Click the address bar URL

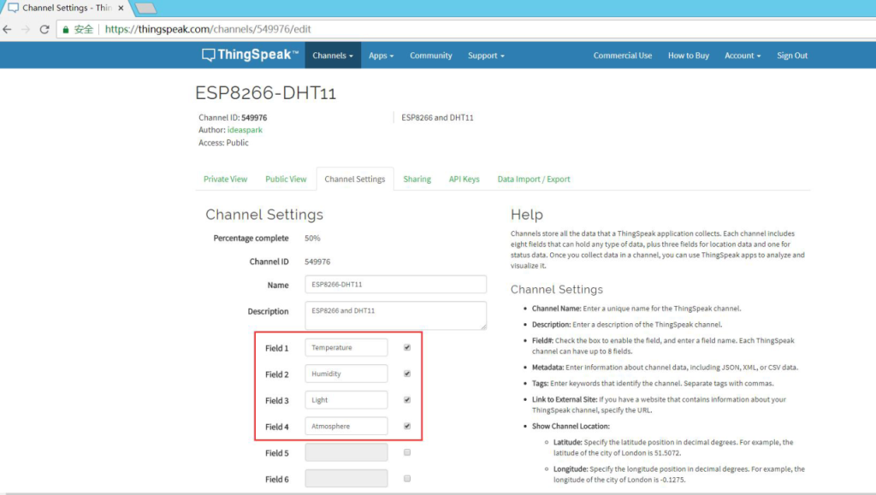[208, 29]
